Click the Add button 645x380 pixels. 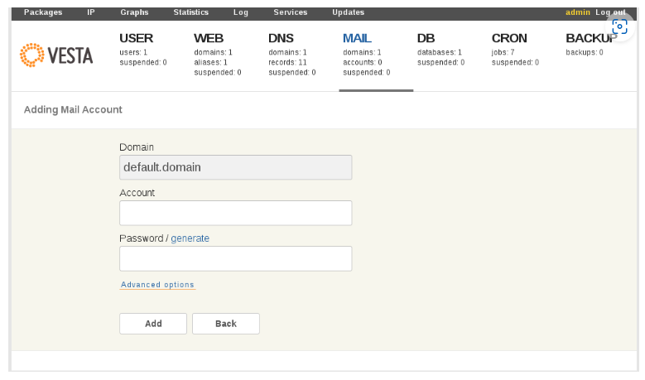(153, 324)
